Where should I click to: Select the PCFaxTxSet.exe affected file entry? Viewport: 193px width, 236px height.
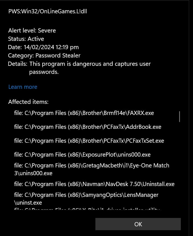tap(89, 141)
